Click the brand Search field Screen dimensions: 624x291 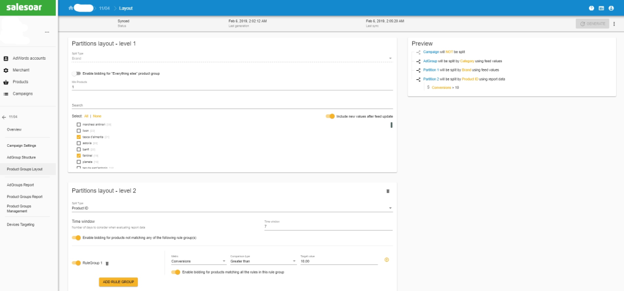232,105
